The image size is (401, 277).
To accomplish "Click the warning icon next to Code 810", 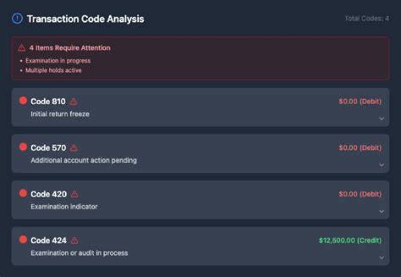I will (x=74, y=101).
